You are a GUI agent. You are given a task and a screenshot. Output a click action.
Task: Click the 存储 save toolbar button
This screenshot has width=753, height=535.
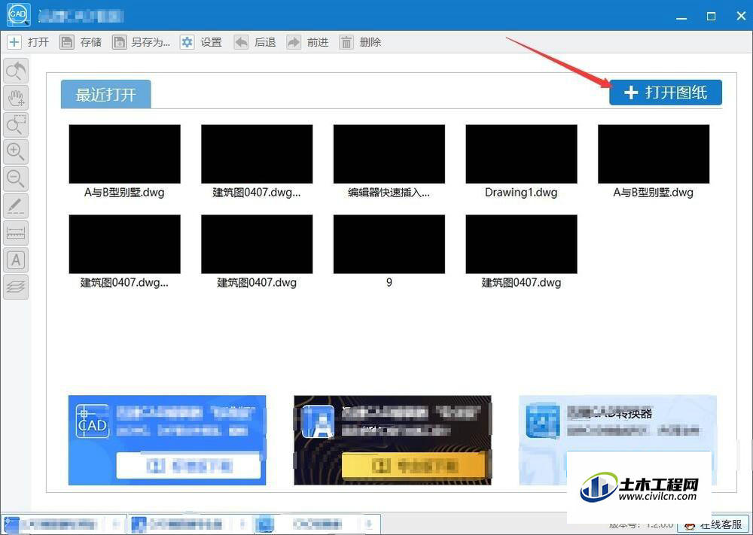tap(81, 42)
